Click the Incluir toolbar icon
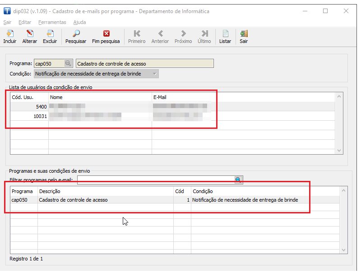The width and height of the screenshot is (361, 274). 9,34
